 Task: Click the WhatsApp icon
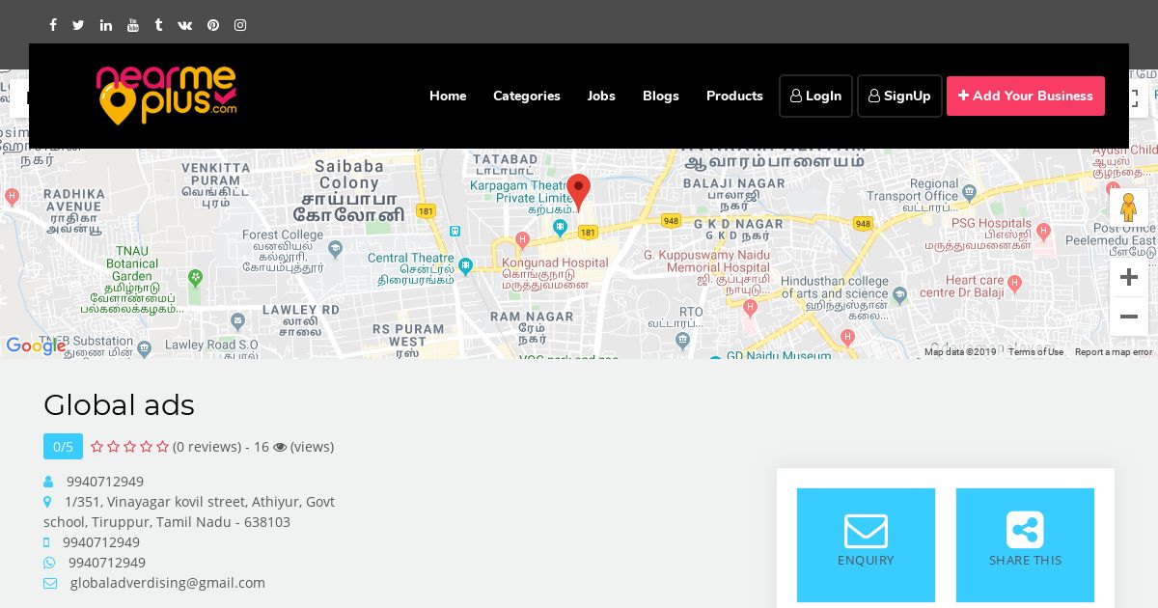(49, 563)
